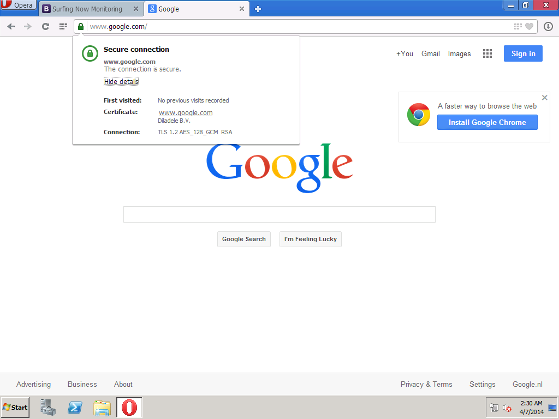Switch to Surfing Now Monitoring tab
The image size is (559, 419).
tap(87, 9)
